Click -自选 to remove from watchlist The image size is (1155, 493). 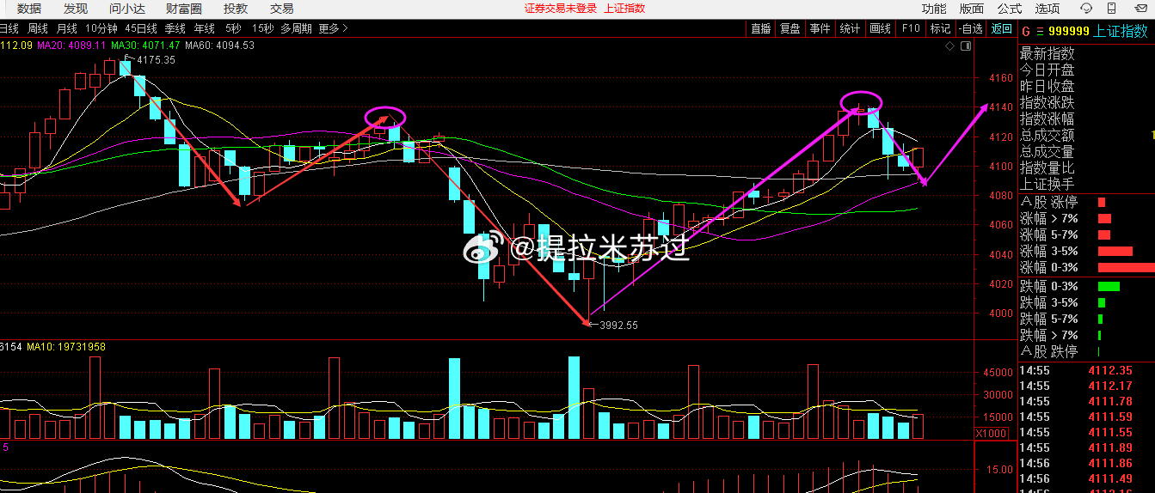click(x=971, y=28)
